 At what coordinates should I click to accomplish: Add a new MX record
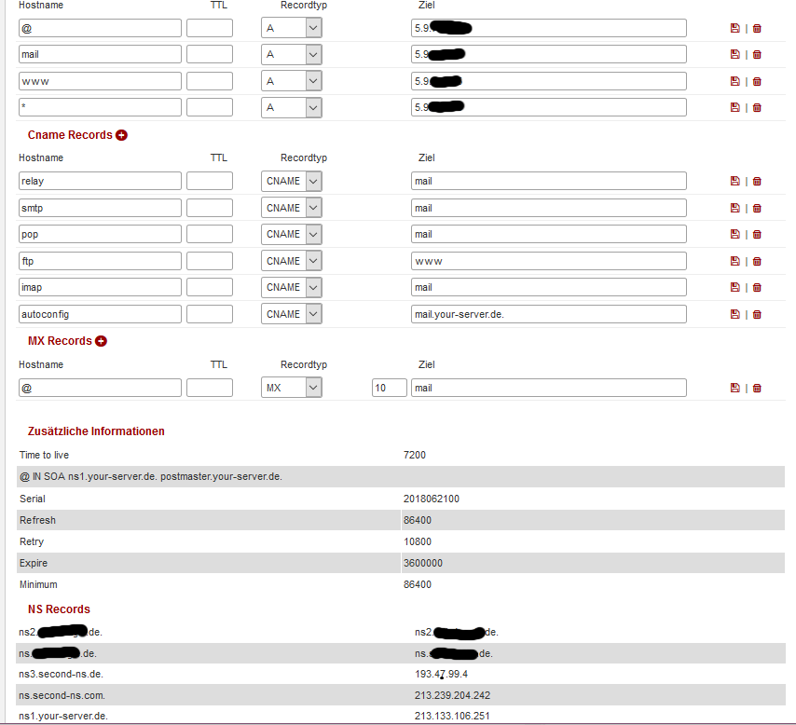(x=101, y=341)
